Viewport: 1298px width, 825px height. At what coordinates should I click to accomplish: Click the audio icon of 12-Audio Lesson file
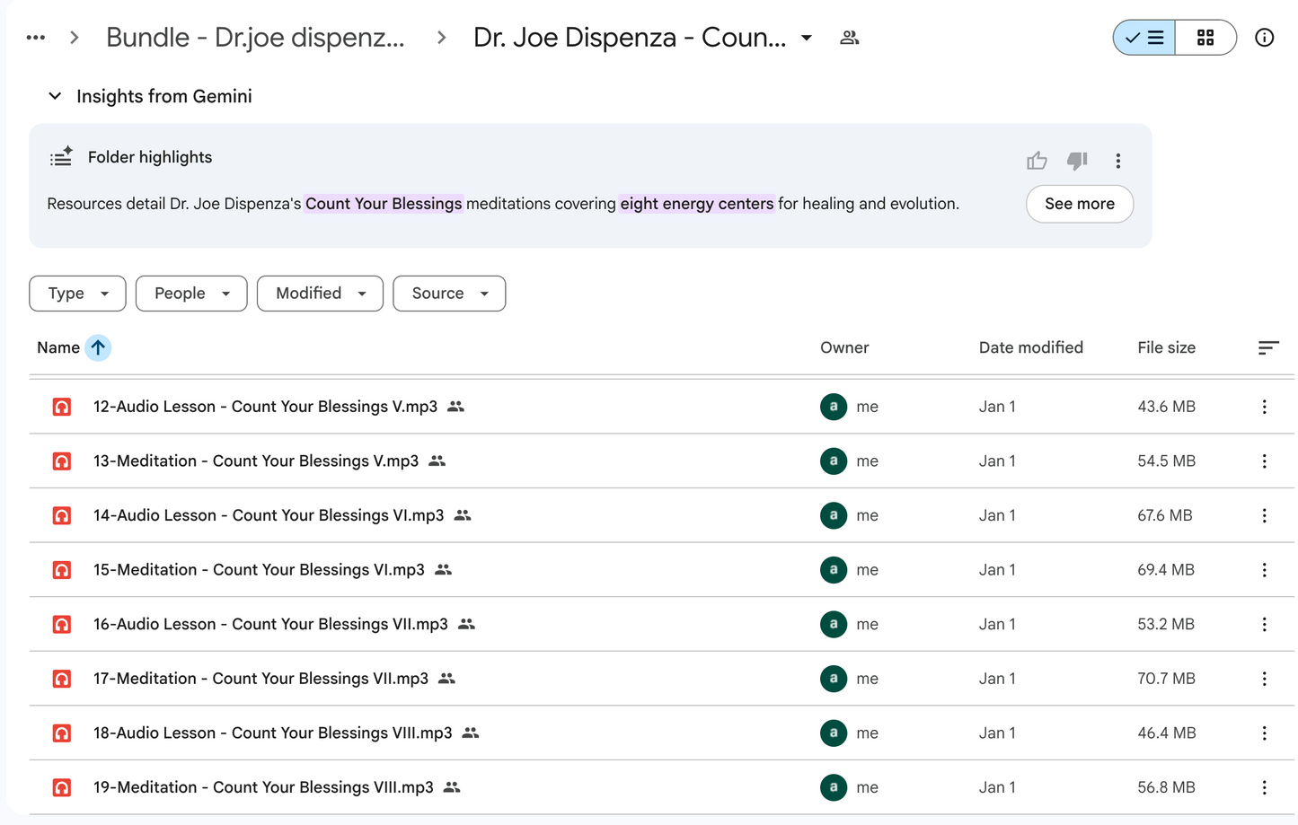tap(62, 407)
